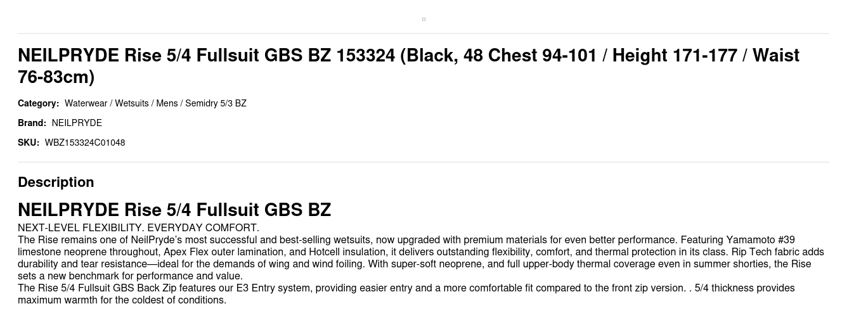Click the horizontal divider above the Description heading
This screenshot has width=842, height=325.
click(x=424, y=162)
